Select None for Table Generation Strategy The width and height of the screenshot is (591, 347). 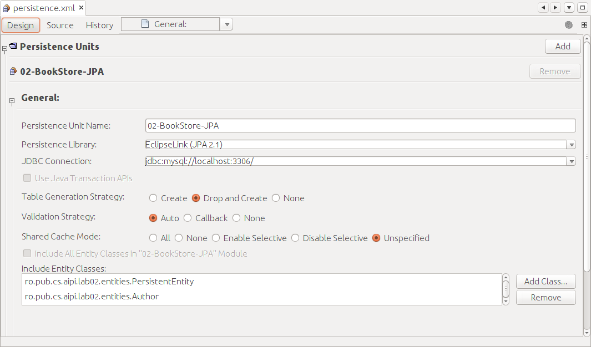click(276, 198)
